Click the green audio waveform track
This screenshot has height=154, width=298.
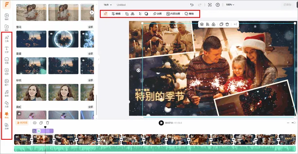pyautogui.click(x=155, y=148)
